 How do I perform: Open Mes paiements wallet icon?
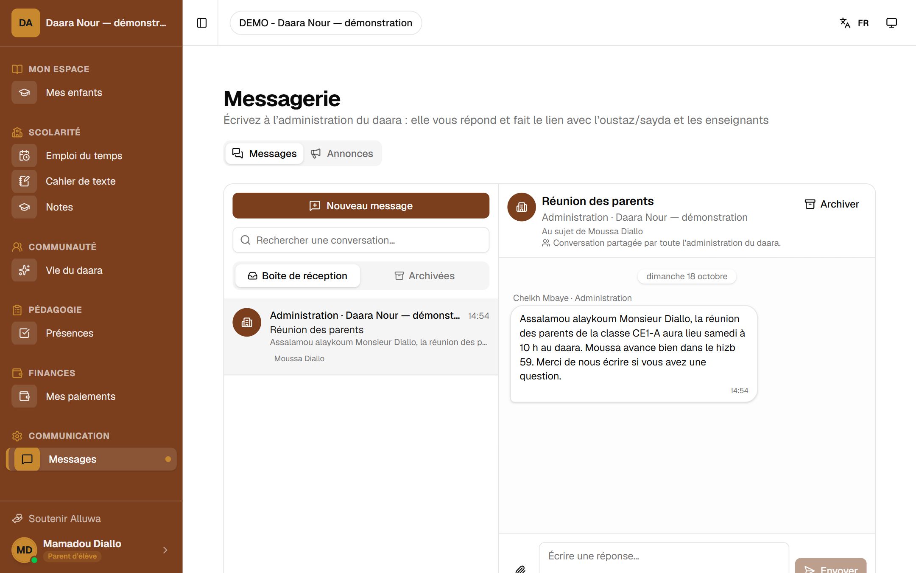pyautogui.click(x=24, y=396)
